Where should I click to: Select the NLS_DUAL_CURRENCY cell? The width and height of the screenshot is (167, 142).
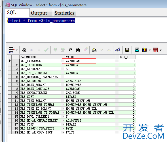[x=42, y=116]
